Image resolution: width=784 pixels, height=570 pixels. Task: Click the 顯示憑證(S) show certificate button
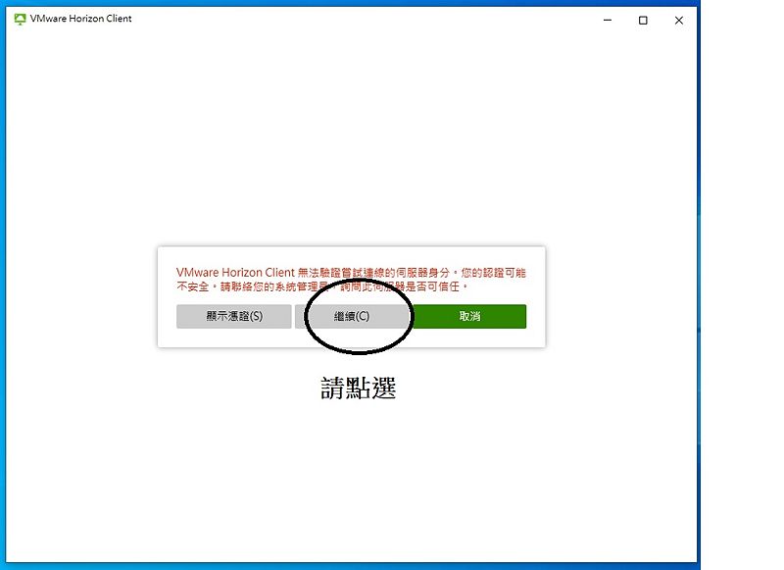tap(233, 316)
